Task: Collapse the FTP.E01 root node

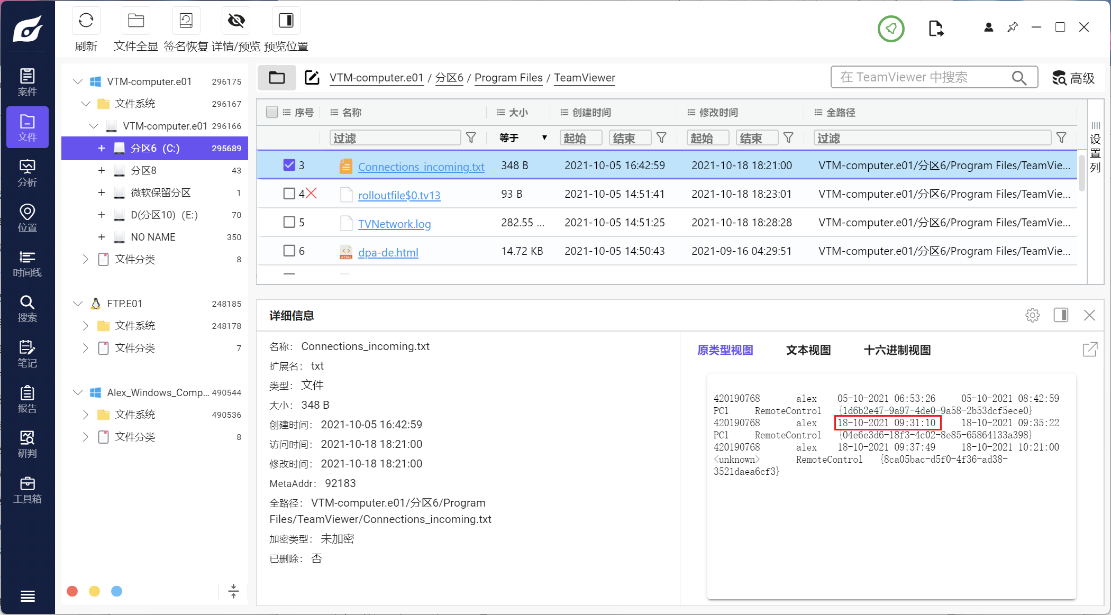Action: [78, 304]
